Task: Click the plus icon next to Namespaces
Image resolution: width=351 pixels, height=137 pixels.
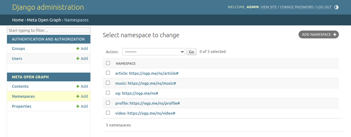Action: tap(78, 96)
